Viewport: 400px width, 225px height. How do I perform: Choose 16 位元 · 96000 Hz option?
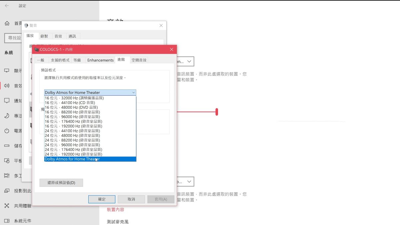tap(90, 117)
